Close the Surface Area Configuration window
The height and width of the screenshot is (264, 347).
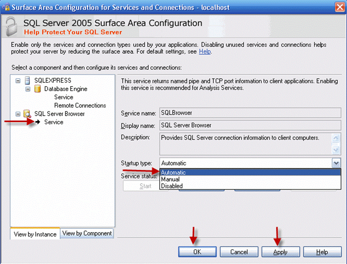tap(340, 7)
